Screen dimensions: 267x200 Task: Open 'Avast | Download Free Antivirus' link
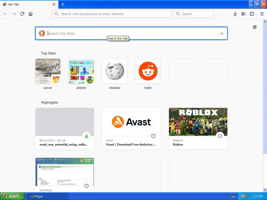click(131, 145)
